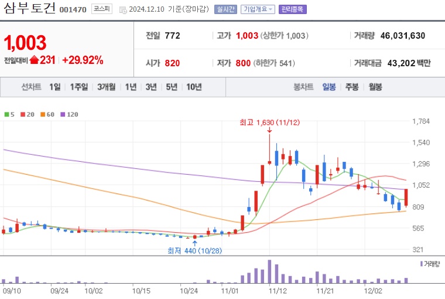Click the stock code 001470
The height and width of the screenshot is (299, 445).
(73, 9)
